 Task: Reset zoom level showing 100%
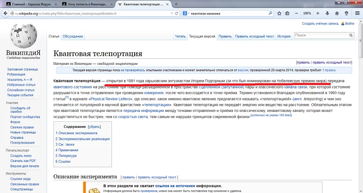point(307,13)
